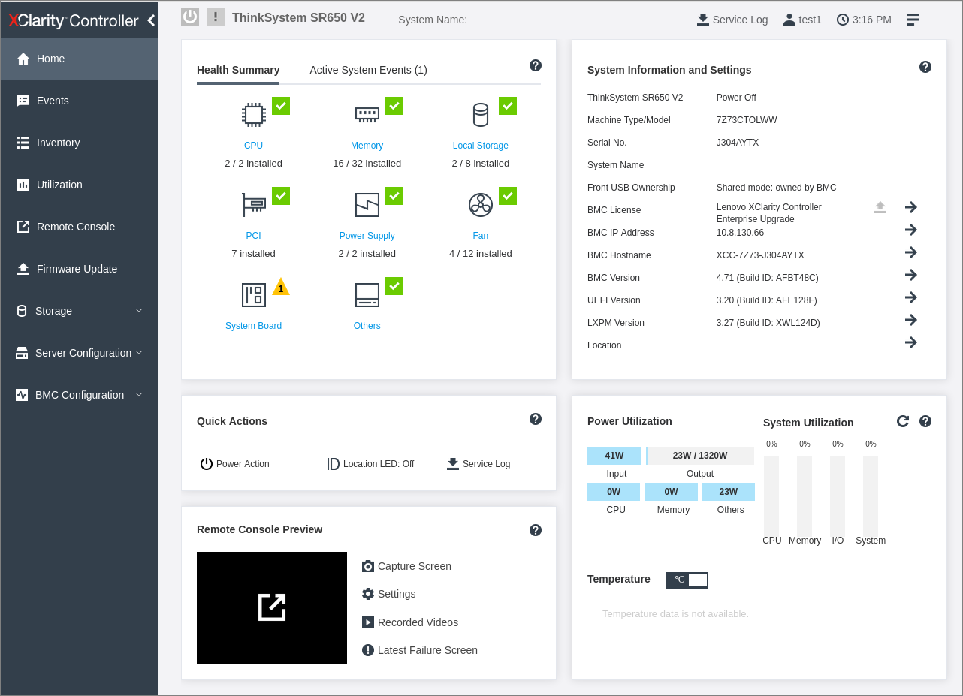Open the System Board health link
963x696 pixels.
pos(254,326)
